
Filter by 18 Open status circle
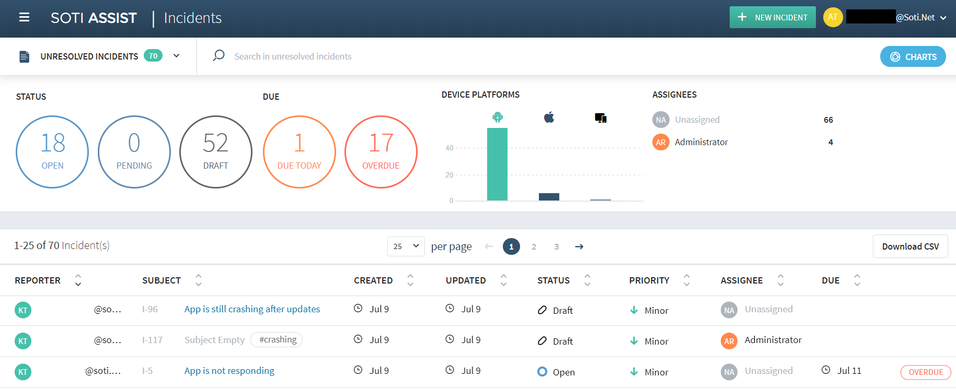tap(52, 152)
